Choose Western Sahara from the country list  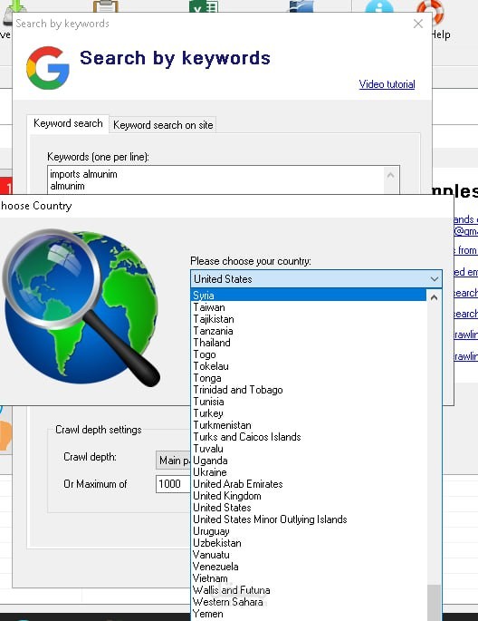[x=309, y=602]
